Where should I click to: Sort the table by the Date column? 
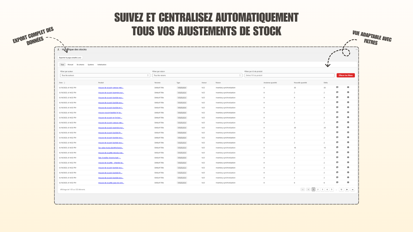[x=64, y=83]
